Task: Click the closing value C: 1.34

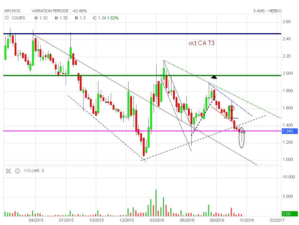Action: click(x=99, y=18)
